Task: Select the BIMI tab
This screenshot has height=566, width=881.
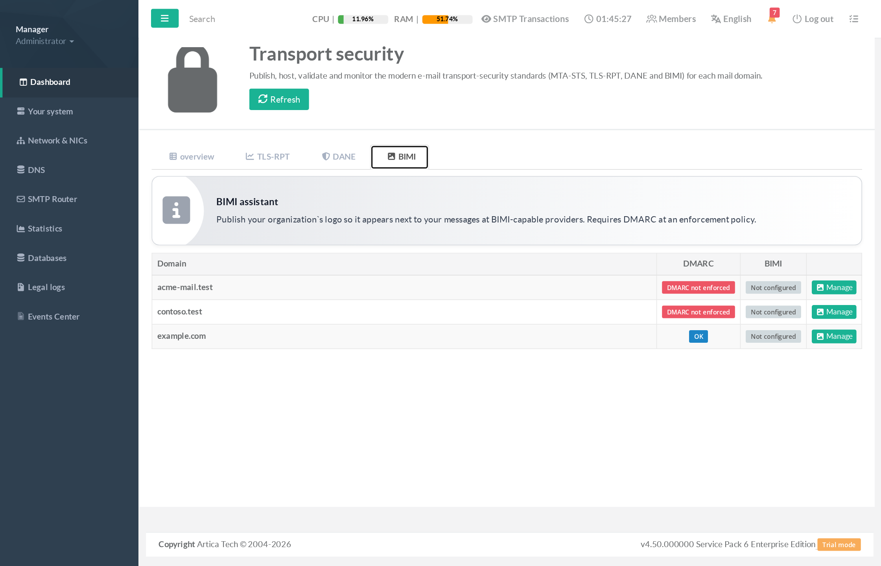Action: click(400, 157)
